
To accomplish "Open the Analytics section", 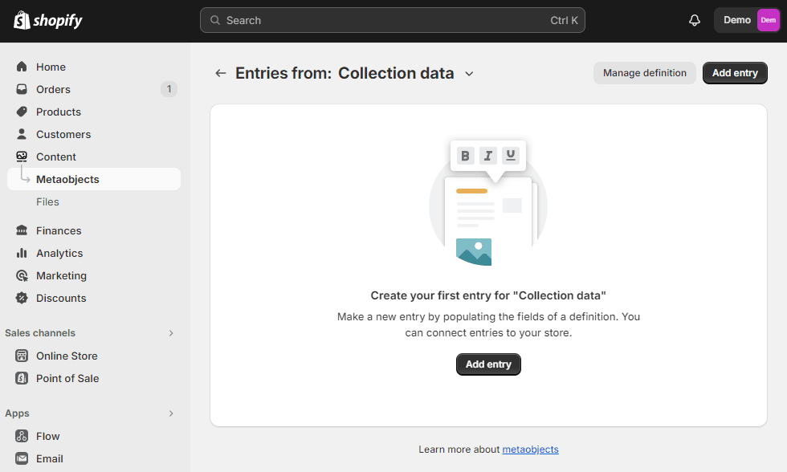I will click(59, 253).
